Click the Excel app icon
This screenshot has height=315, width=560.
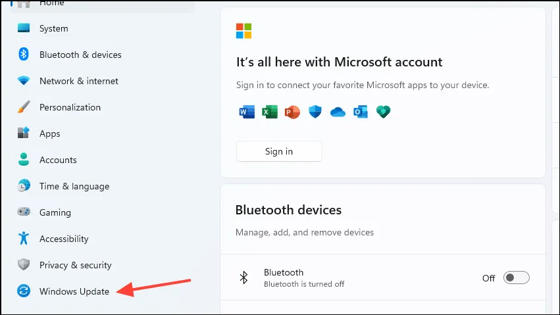click(270, 112)
